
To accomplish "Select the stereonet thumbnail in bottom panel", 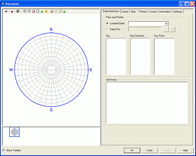I will pos(15,132).
